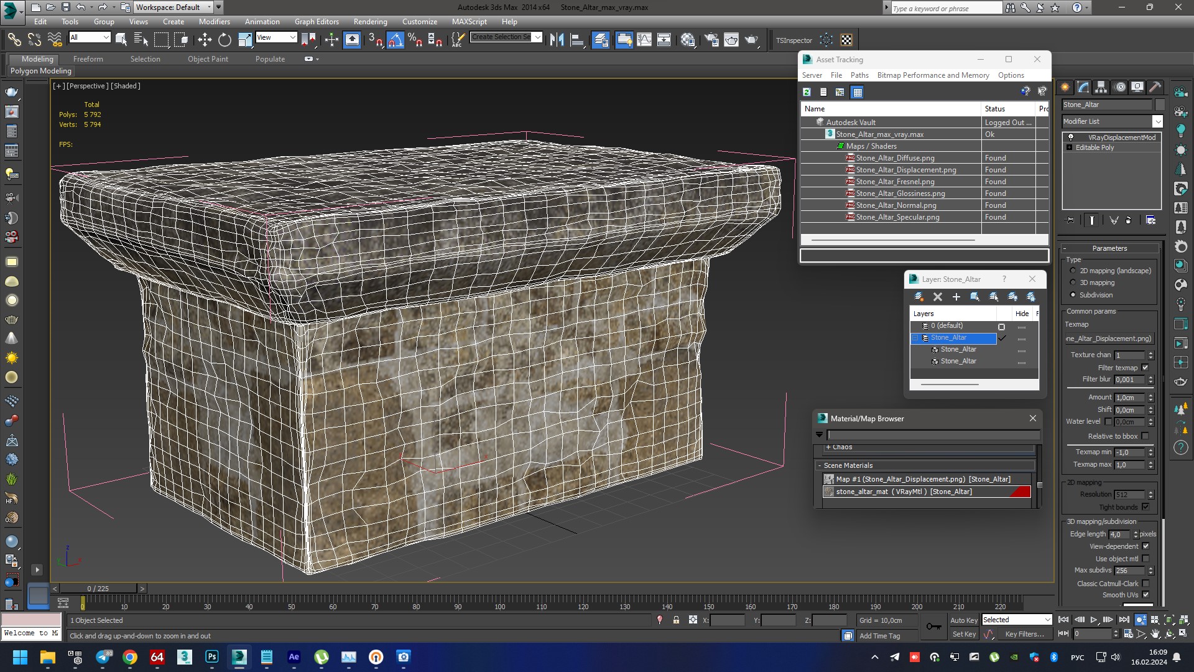Screen dimensions: 1194x672
Task: Open Photoshop from the taskbar
Action: pyautogui.click(x=212, y=657)
